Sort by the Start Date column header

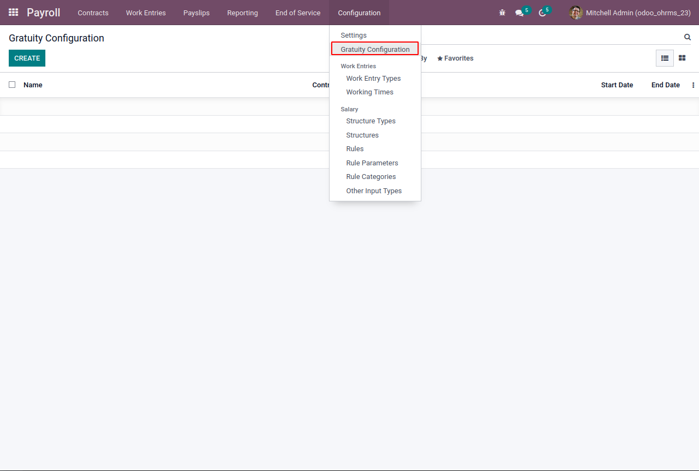(x=616, y=85)
